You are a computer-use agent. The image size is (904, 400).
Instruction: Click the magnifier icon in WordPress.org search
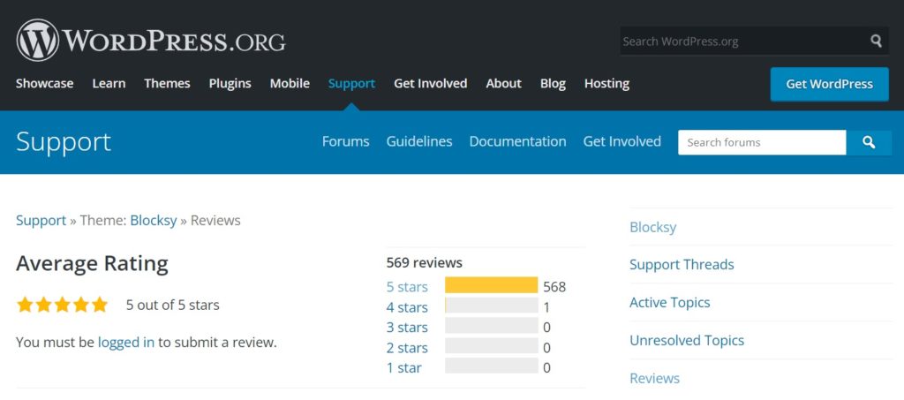pos(876,41)
